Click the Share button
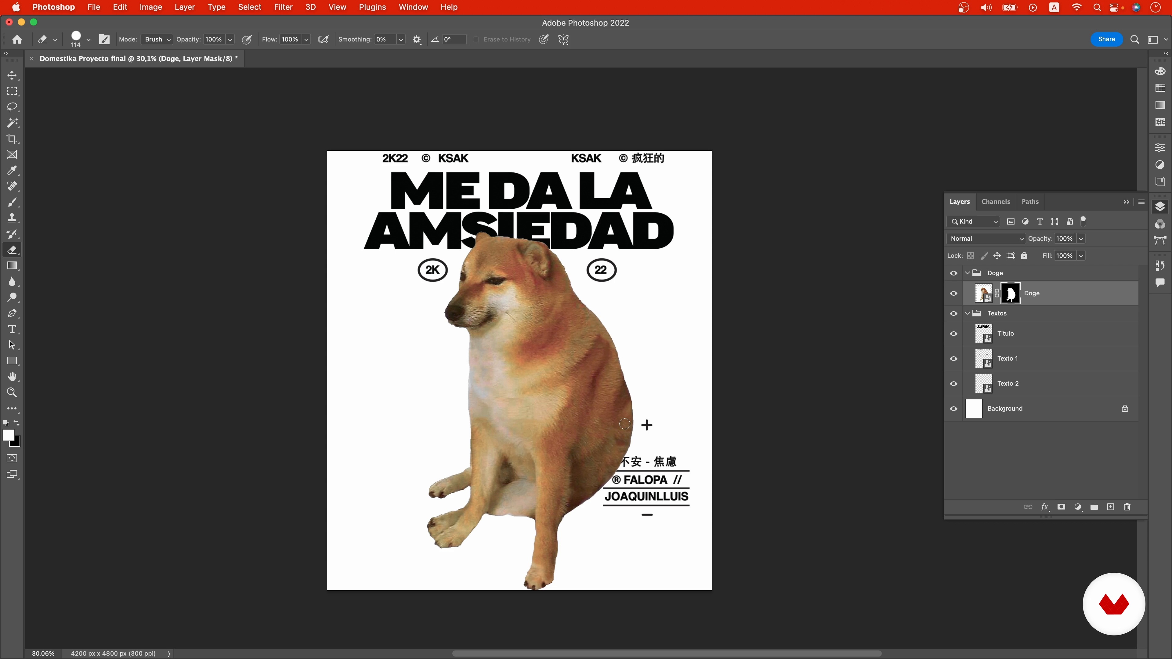This screenshot has height=659, width=1172. (1106, 39)
